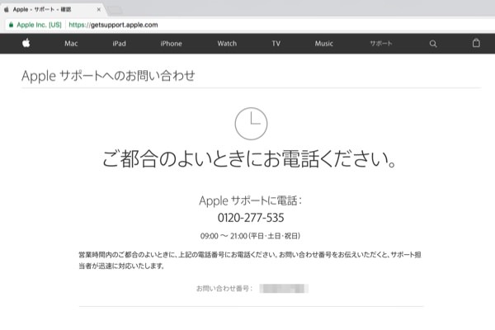Click the search magnifier icon
This screenshot has height=330, width=495.
pyautogui.click(x=433, y=44)
